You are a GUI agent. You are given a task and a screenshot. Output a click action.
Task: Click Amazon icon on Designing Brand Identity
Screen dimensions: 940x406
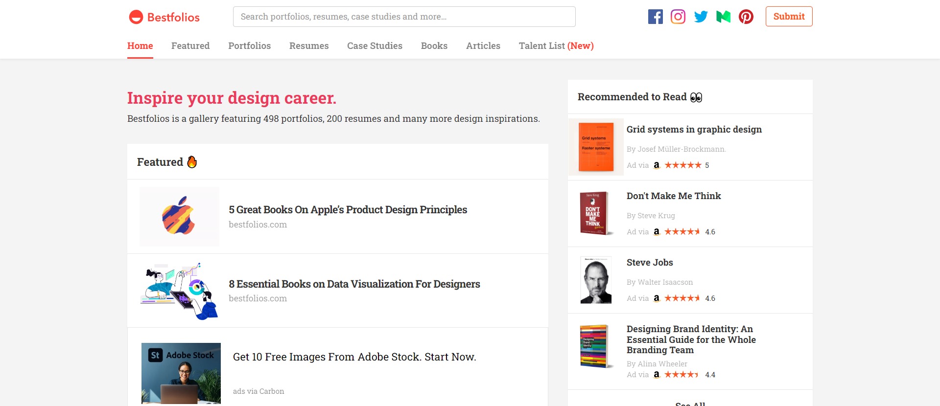[x=657, y=375]
